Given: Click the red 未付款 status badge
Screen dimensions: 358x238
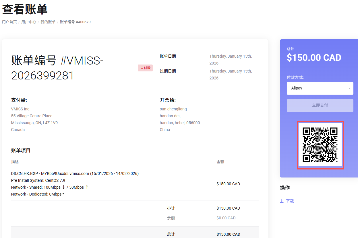Looking at the screenshot, I should pyautogui.click(x=145, y=68).
